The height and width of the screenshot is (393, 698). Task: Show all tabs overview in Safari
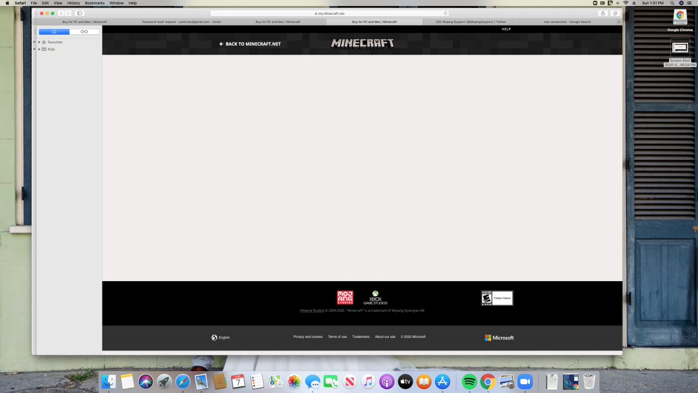click(615, 13)
